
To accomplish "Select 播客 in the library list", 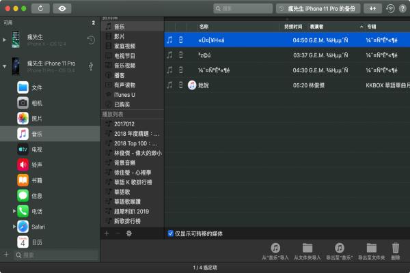I will coord(133,75).
